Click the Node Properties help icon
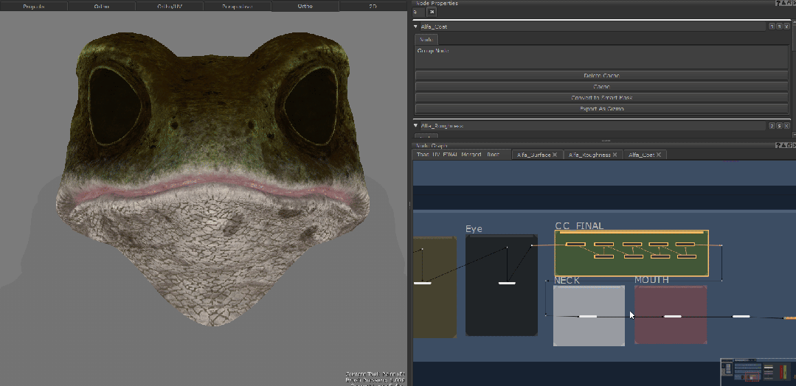 point(779,3)
